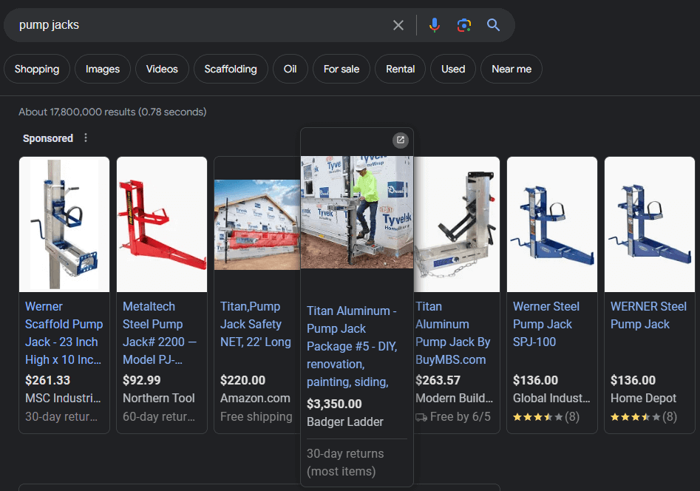The width and height of the screenshot is (700, 491).
Task: Click Amazon.com seller name
Action: tap(255, 398)
